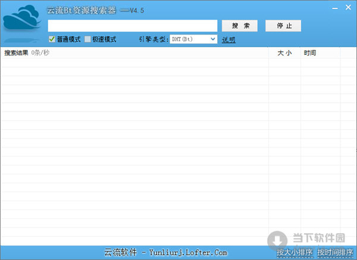Focus the search keyword input field
The width and height of the screenshot is (357, 260).
click(133, 26)
